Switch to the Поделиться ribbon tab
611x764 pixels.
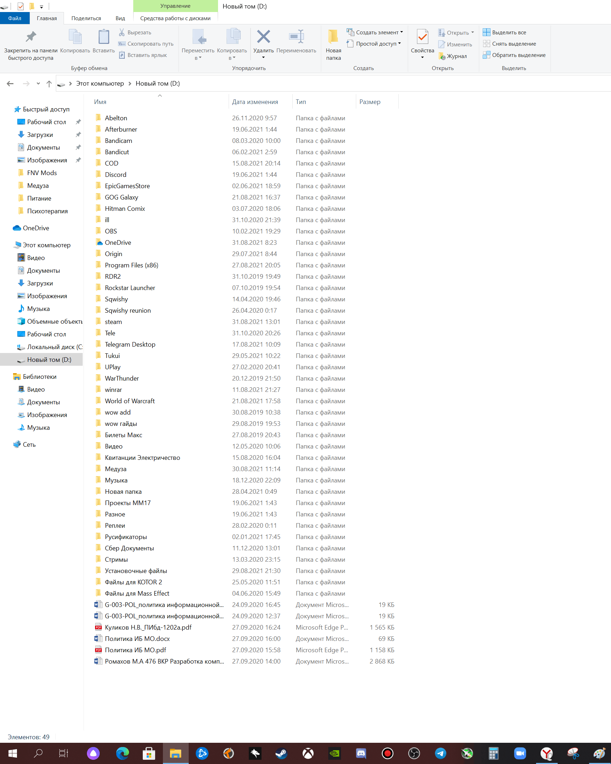pyautogui.click(x=86, y=18)
